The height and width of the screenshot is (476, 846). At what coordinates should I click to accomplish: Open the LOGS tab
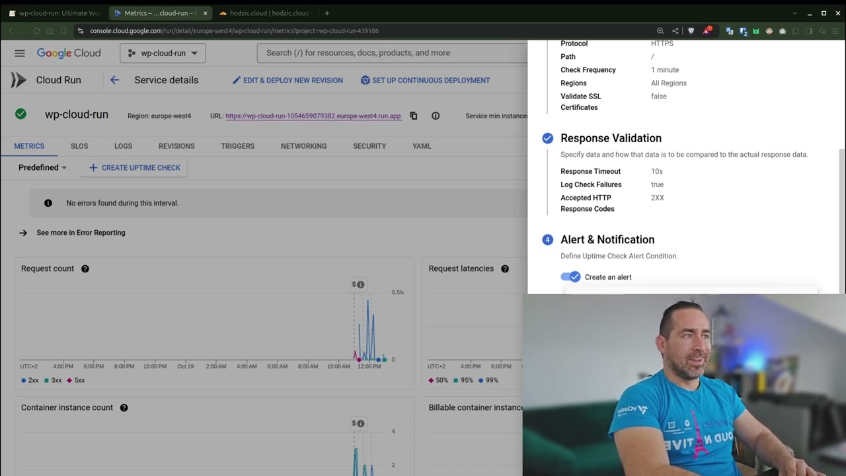(x=123, y=146)
